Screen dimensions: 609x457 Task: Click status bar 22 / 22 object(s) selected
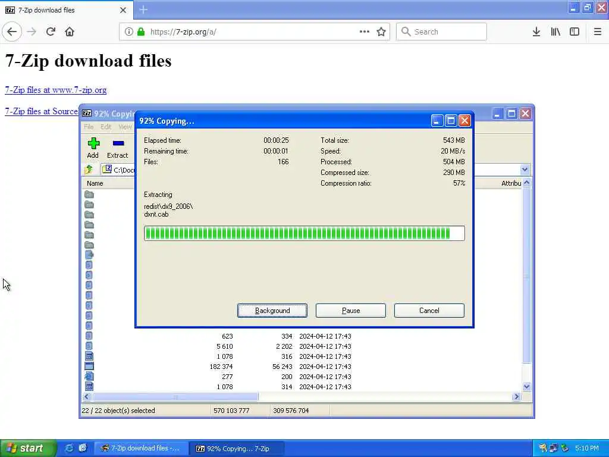[118, 411]
